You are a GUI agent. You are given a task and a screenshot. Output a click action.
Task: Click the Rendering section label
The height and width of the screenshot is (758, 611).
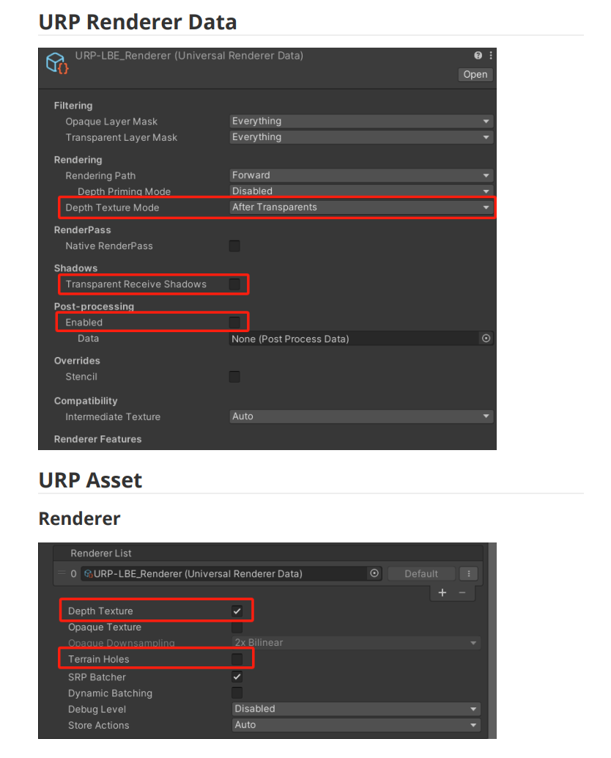point(78,160)
